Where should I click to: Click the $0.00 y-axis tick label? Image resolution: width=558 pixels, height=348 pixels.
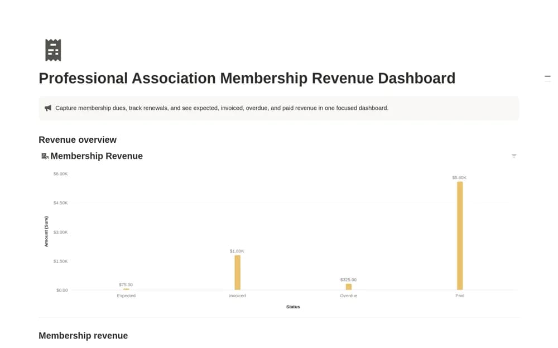(62, 291)
